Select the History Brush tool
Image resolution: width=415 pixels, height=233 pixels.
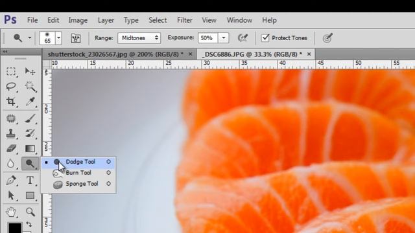[x=30, y=134]
